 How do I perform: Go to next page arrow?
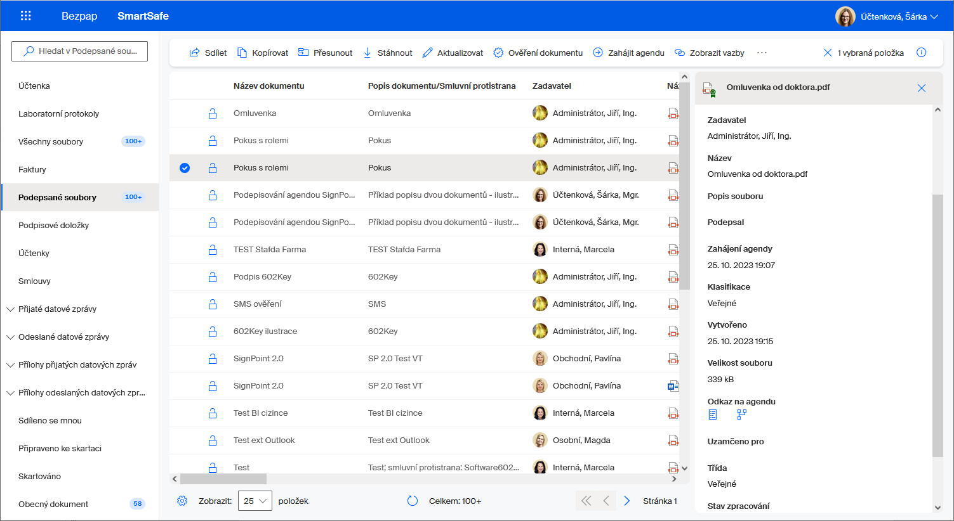[x=627, y=501]
